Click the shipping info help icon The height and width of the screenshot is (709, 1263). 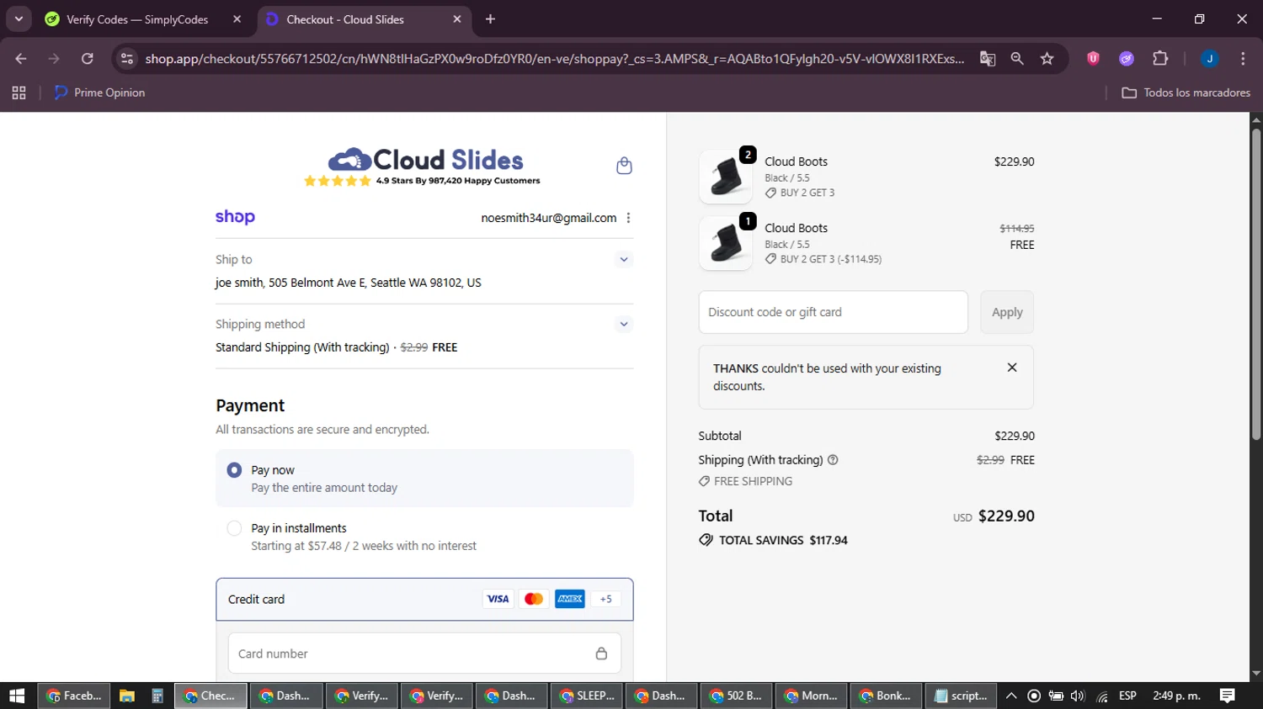coord(833,460)
